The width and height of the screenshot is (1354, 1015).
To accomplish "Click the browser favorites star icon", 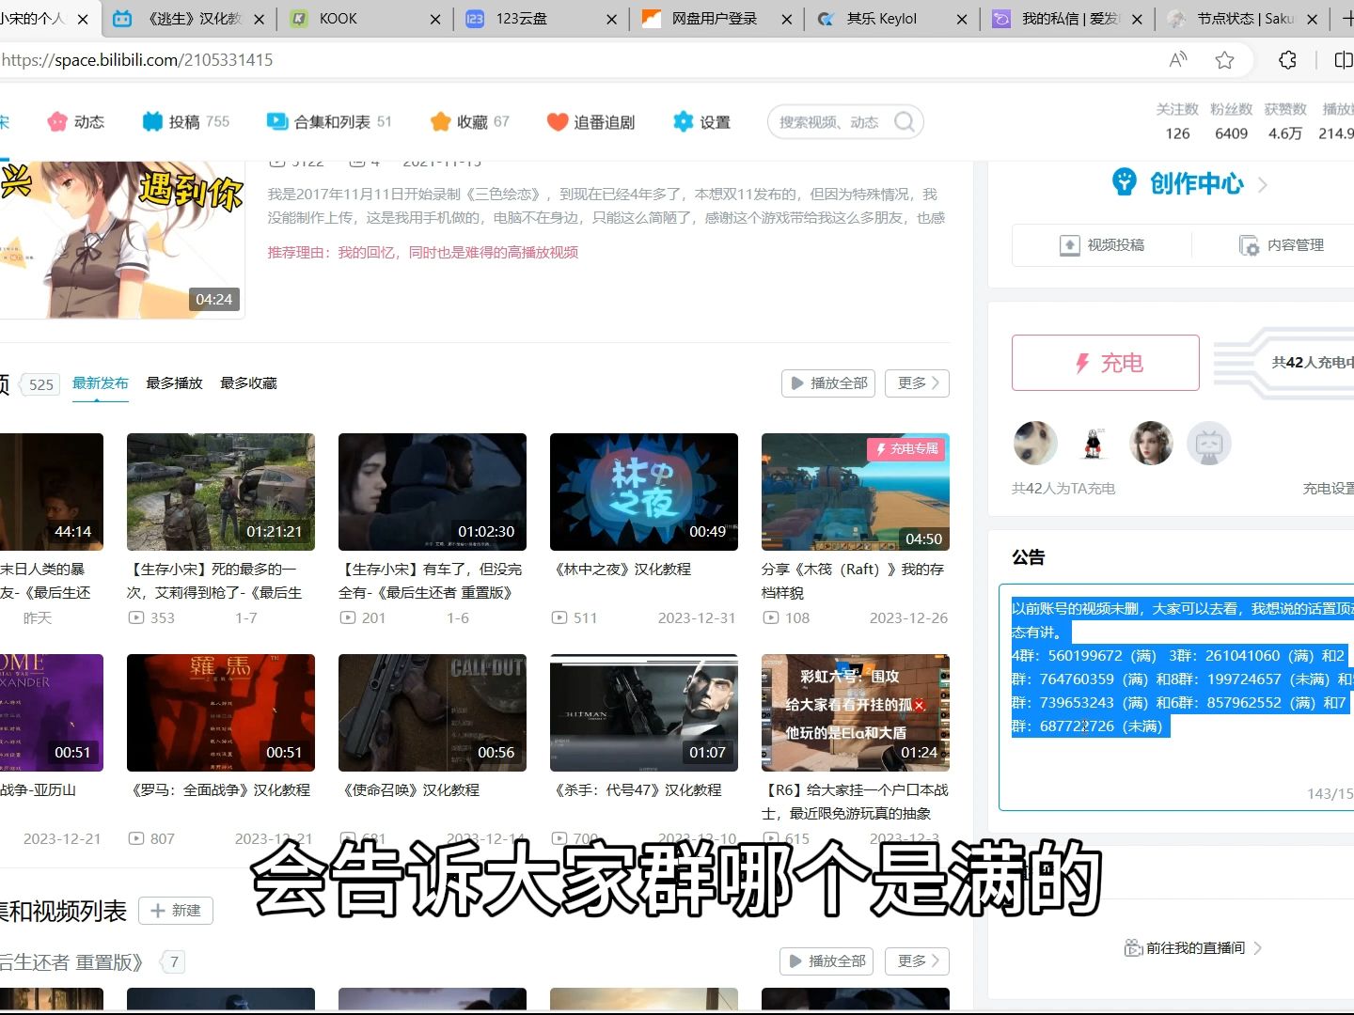I will (1224, 60).
